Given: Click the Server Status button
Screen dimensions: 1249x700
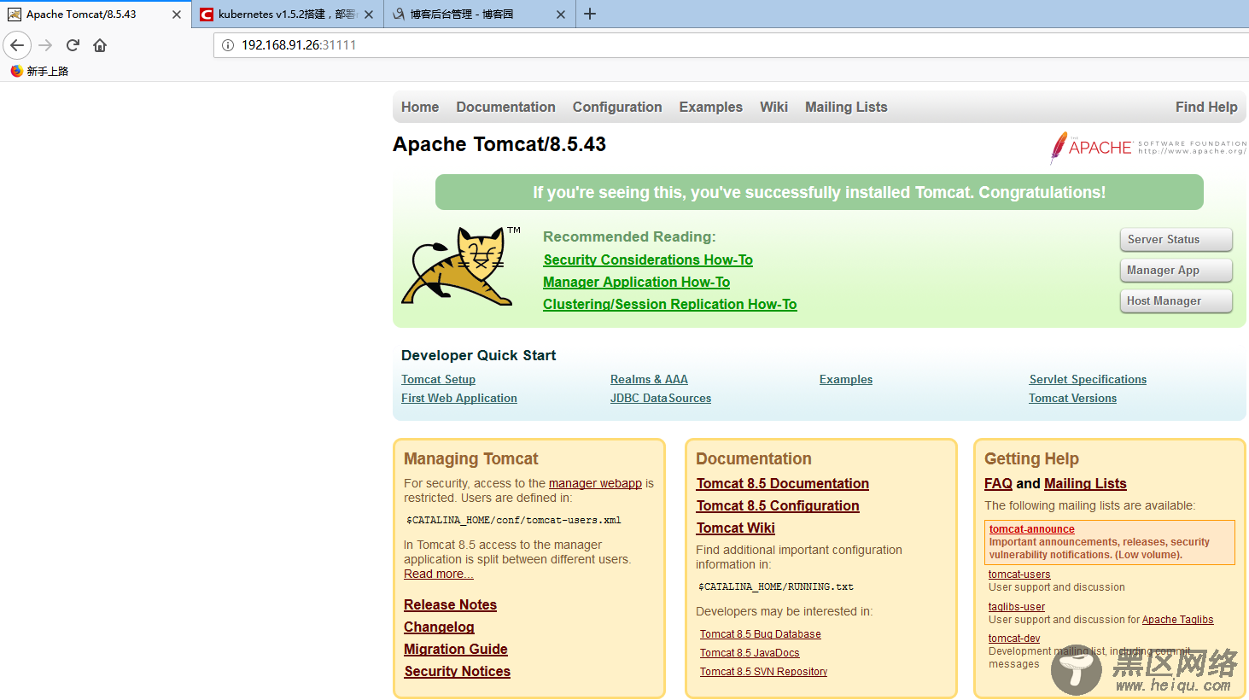Looking at the screenshot, I should point(1176,240).
